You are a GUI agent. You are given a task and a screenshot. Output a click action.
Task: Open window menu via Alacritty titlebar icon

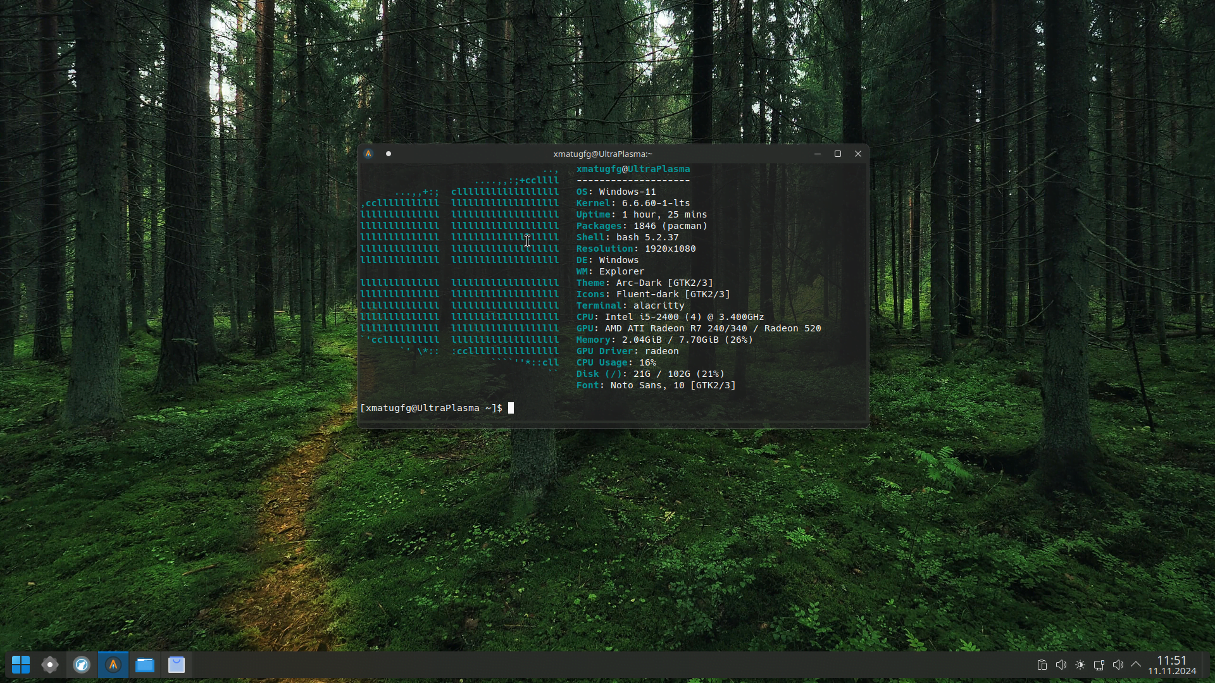tap(368, 154)
